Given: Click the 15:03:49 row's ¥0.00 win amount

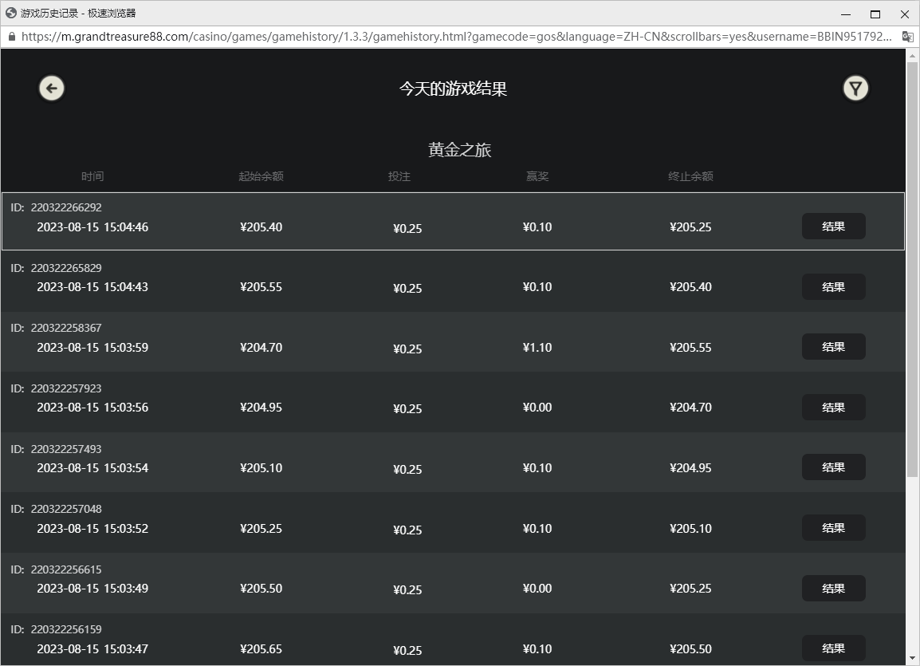Looking at the screenshot, I should coord(537,589).
